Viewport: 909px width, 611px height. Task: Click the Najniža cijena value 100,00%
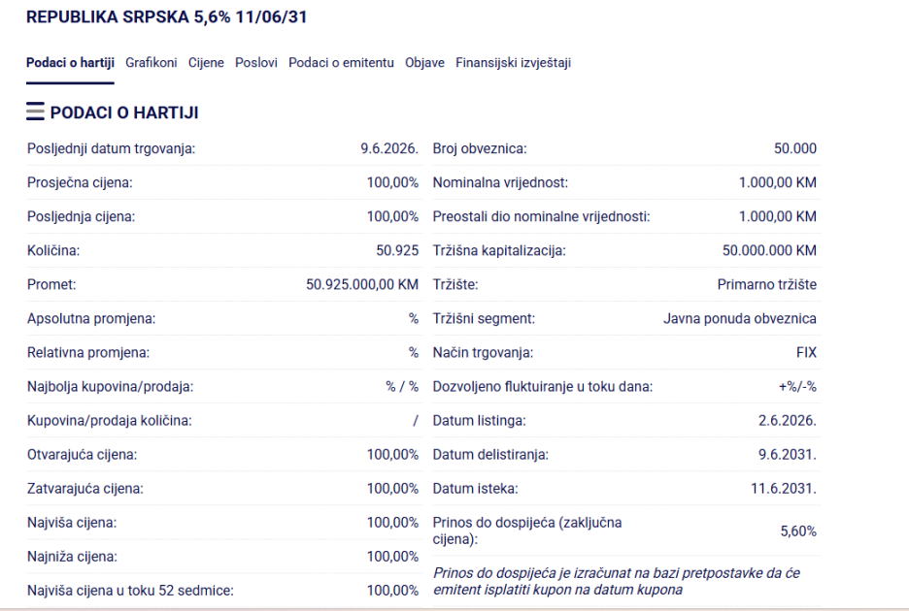pos(392,557)
